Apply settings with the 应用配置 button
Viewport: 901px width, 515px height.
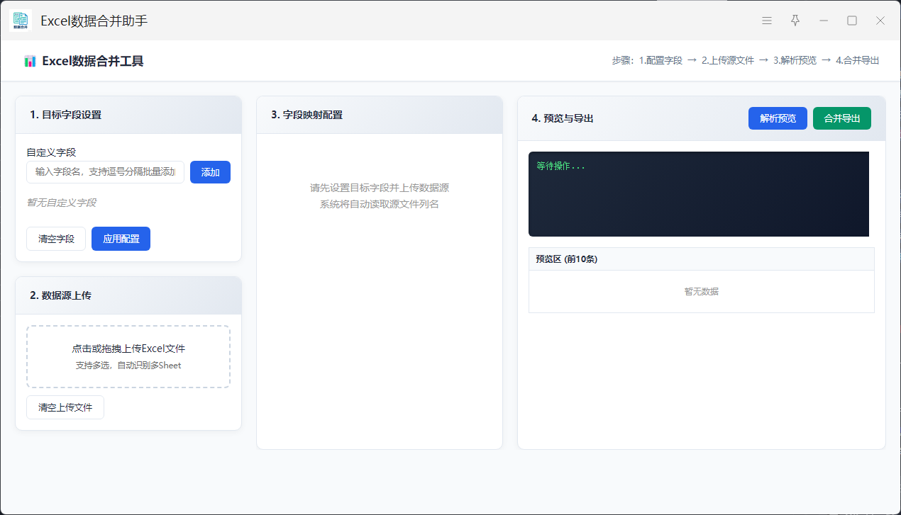tap(121, 239)
